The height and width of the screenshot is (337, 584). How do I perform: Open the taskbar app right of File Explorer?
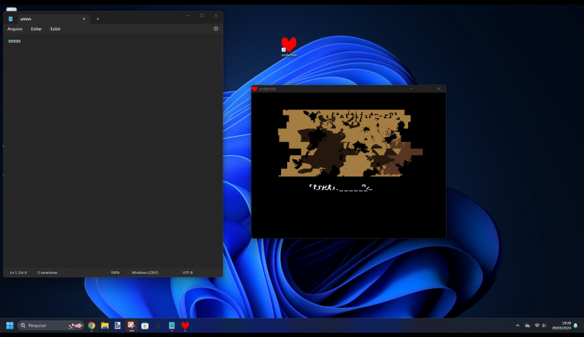(117, 325)
